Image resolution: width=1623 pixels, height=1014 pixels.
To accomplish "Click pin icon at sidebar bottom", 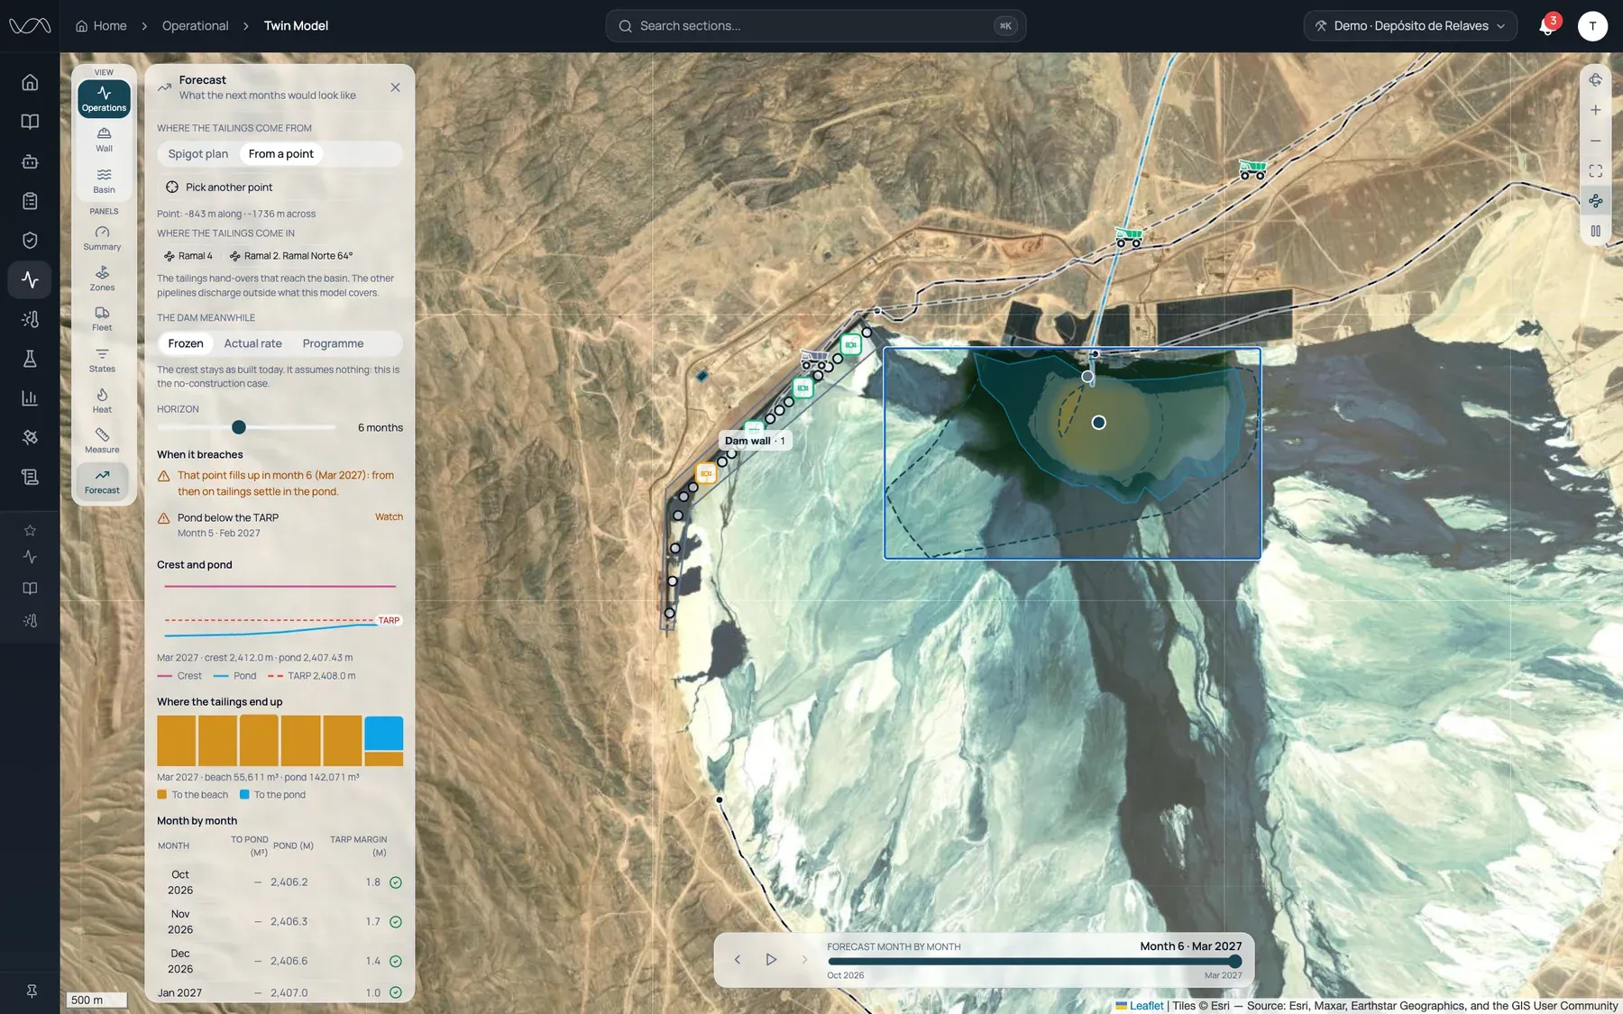I will [31, 991].
